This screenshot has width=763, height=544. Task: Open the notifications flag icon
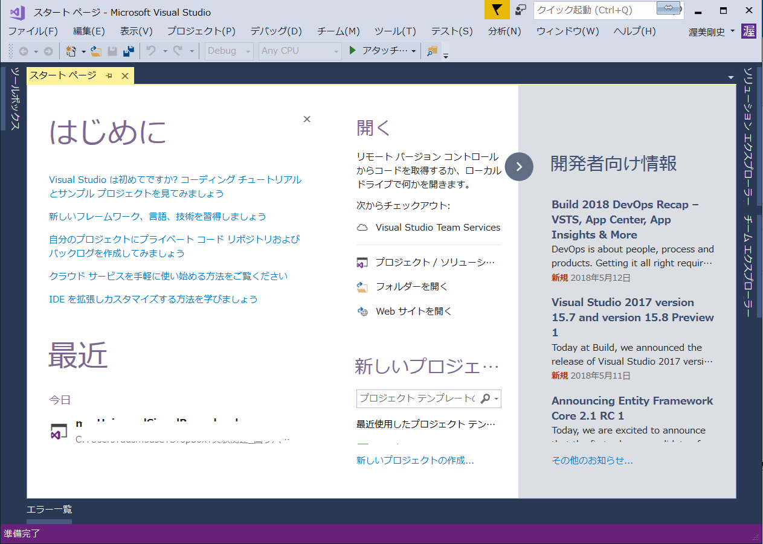(497, 10)
